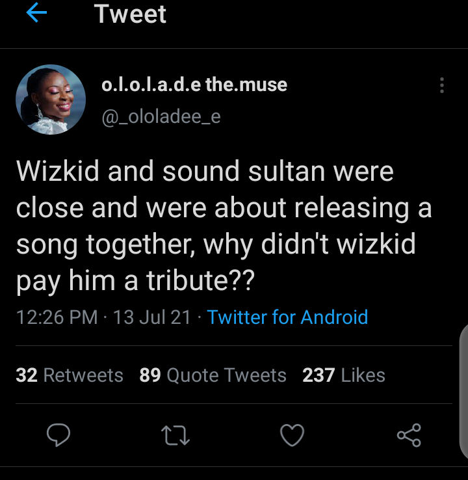Click the tweet line starting 'Wizkid and sound'
The width and height of the screenshot is (468, 480).
(205, 172)
